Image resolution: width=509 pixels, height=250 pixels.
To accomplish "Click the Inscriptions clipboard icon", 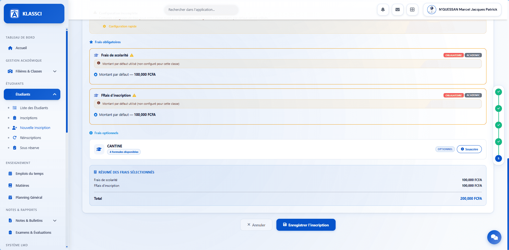I will coord(15,118).
